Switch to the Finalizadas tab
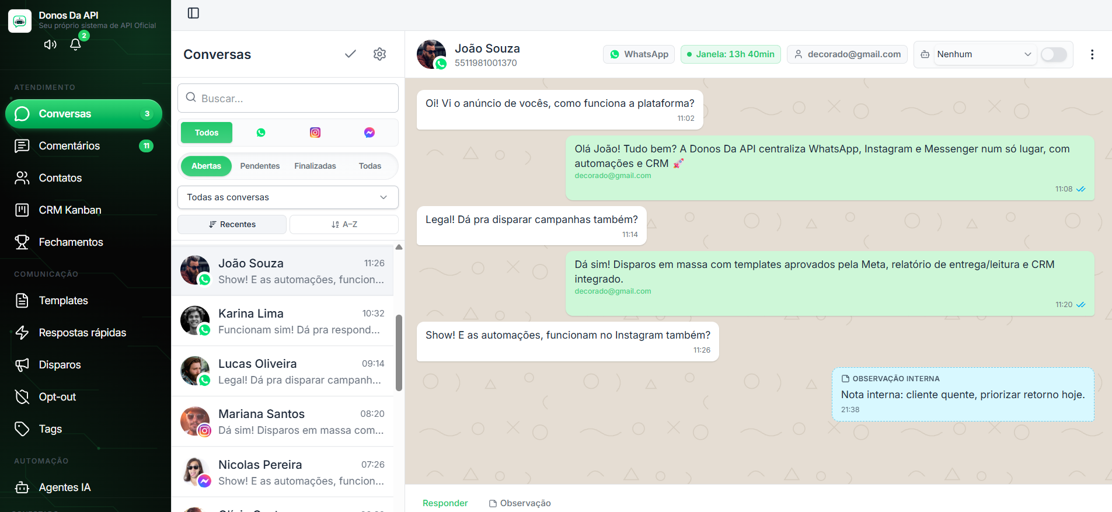Screen dimensions: 1112x512 coord(315,166)
